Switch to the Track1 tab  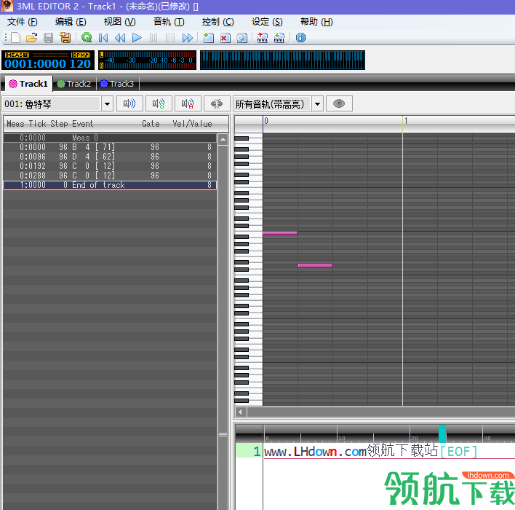coord(28,84)
